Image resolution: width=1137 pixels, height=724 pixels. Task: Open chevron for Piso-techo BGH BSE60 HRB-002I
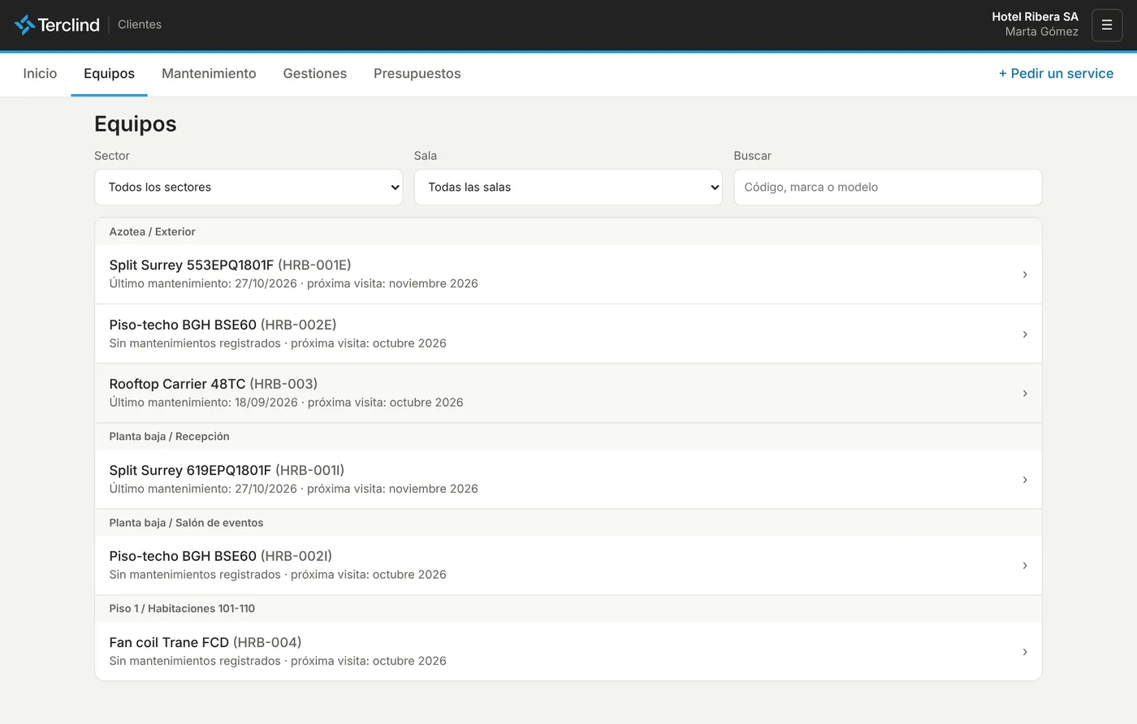point(1025,565)
